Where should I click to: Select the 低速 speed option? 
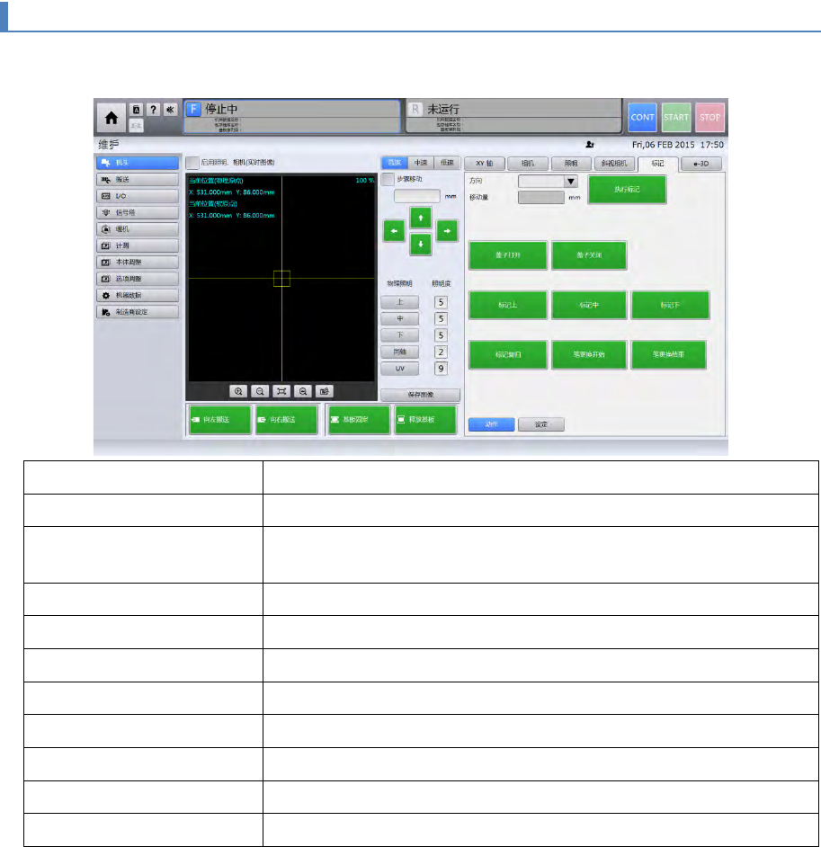pos(447,163)
